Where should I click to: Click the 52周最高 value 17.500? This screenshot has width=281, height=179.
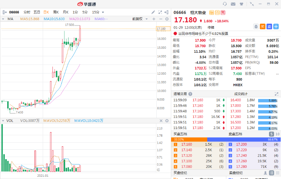point(236,68)
